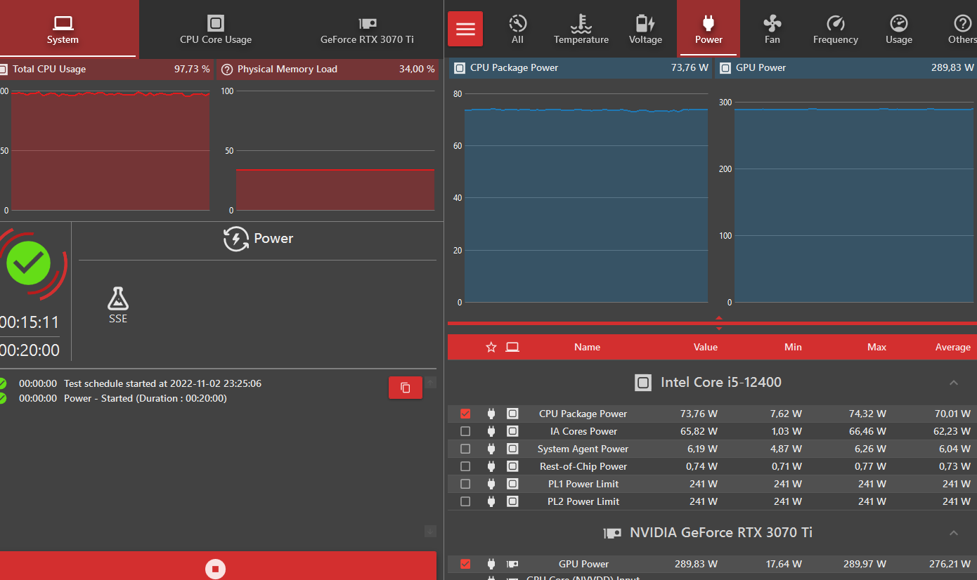Click the plug icon in GPU Power row
The height and width of the screenshot is (580, 977).
491,564
